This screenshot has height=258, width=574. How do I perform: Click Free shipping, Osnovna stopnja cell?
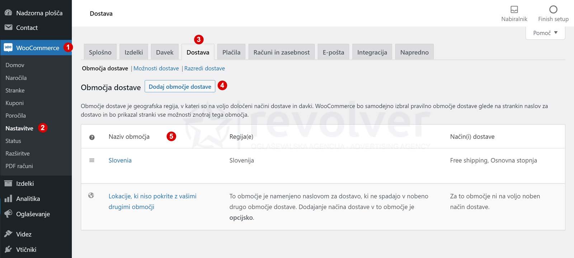coord(494,160)
